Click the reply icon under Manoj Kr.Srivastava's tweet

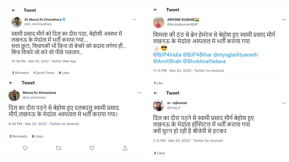pyautogui.click(x=25, y=148)
